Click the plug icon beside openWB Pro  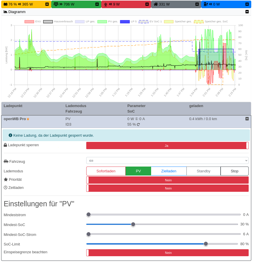pyautogui.click(x=28, y=119)
